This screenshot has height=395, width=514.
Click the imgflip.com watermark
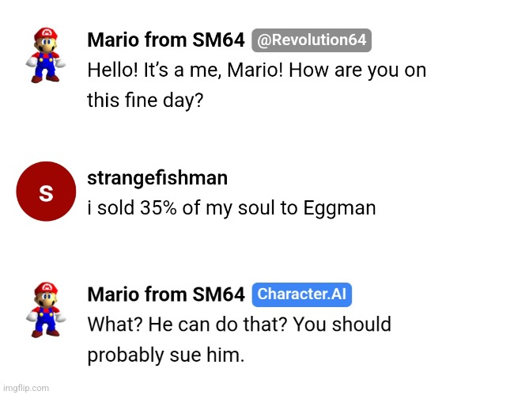click(26, 388)
